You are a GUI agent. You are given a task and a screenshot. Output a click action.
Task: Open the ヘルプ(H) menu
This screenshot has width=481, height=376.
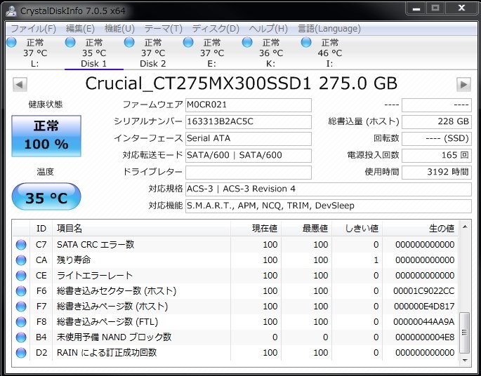pos(268,29)
